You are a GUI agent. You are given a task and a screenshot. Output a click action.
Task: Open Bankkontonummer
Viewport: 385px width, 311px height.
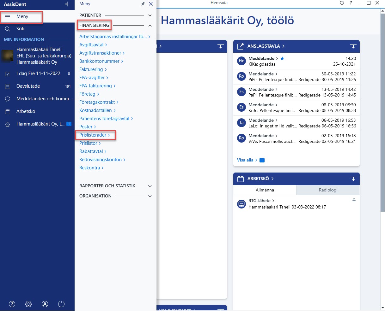101,61
